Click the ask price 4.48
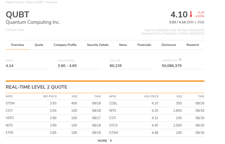Viewport: 225px width, 144px height. tap(155, 133)
